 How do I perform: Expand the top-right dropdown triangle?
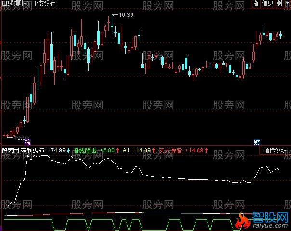tap(287, 3)
